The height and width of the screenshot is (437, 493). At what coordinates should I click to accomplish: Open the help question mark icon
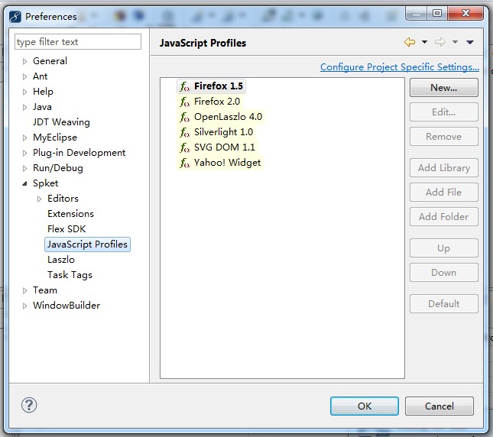click(x=29, y=405)
